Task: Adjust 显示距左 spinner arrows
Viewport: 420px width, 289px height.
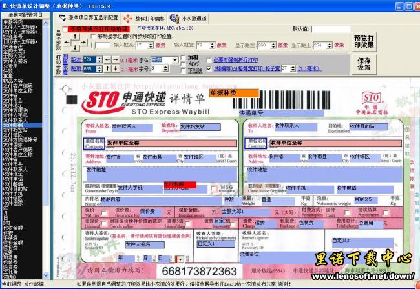Action: coord(273,45)
